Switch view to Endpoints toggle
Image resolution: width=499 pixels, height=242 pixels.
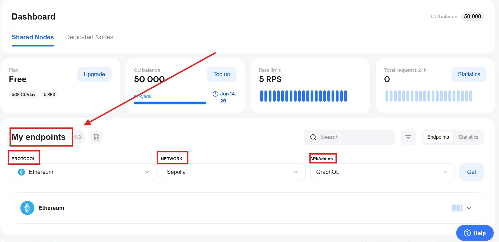point(438,137)
